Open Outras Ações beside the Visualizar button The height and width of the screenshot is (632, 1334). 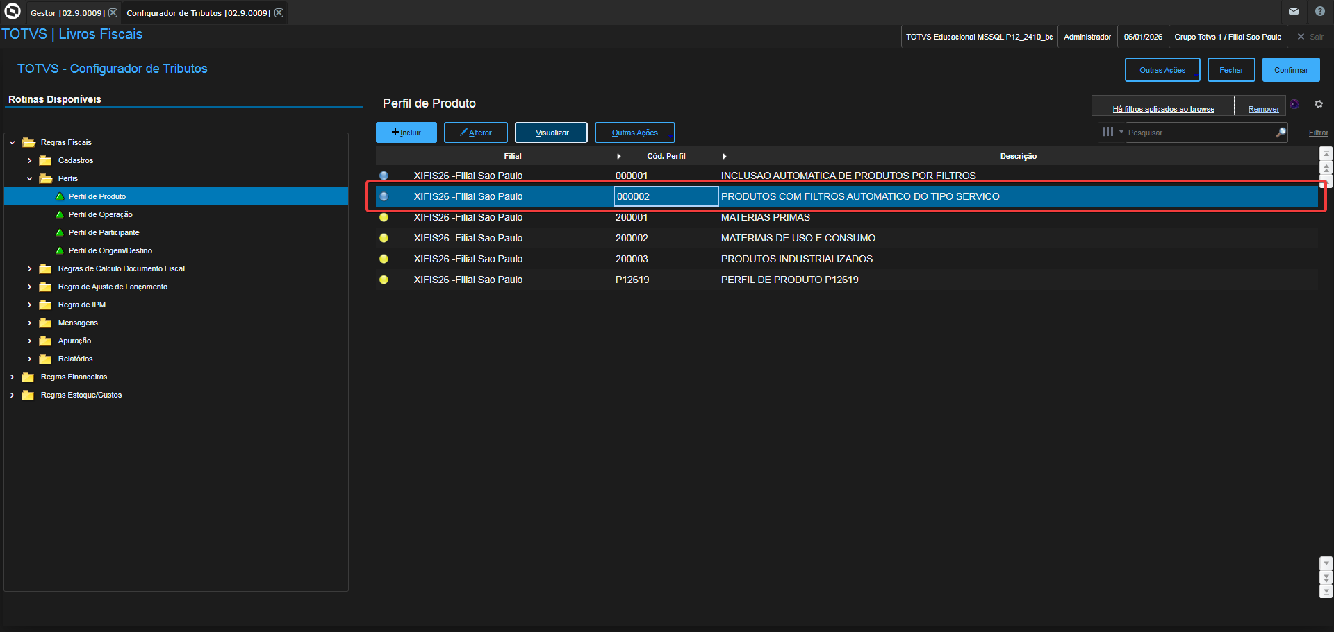click(635, 133)
